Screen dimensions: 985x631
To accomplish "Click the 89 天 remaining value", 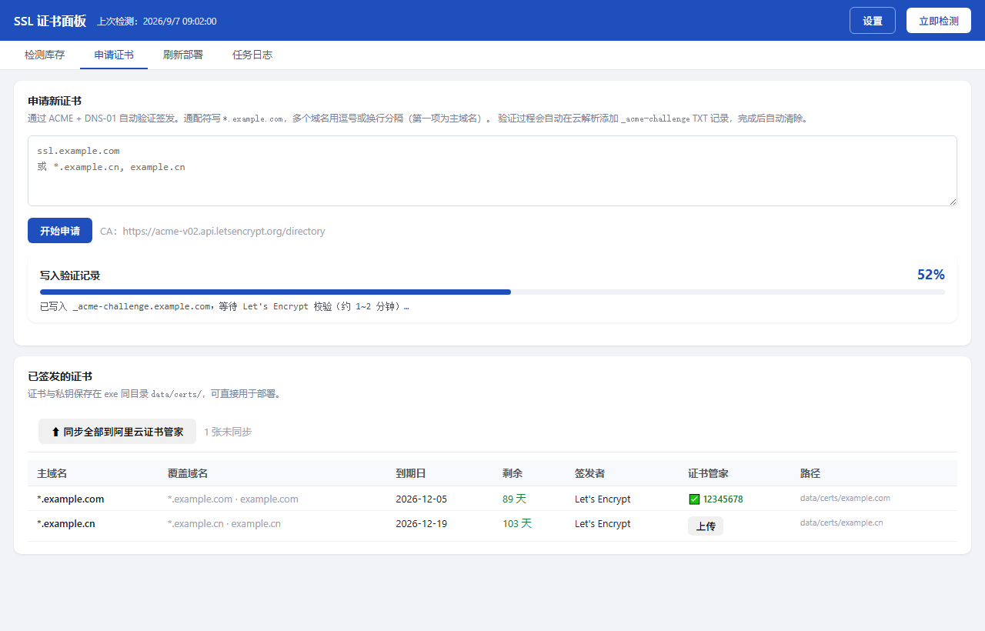I will (x=514, y=499).
